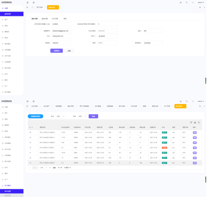The height and width of the screenshot is (197, 212).
Task: Switch to the 基础设置 form tab
Action: pos(45,19)
